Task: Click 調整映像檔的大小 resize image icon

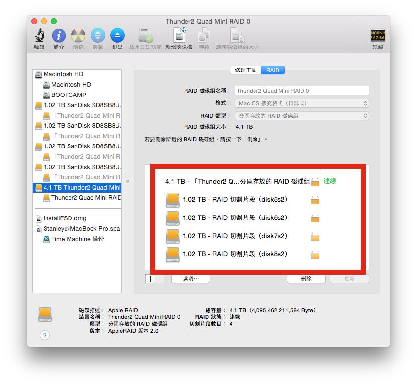Action: 237,36
